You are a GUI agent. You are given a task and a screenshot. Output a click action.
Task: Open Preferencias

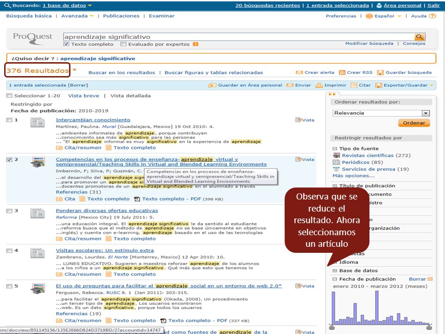point(341,16)
